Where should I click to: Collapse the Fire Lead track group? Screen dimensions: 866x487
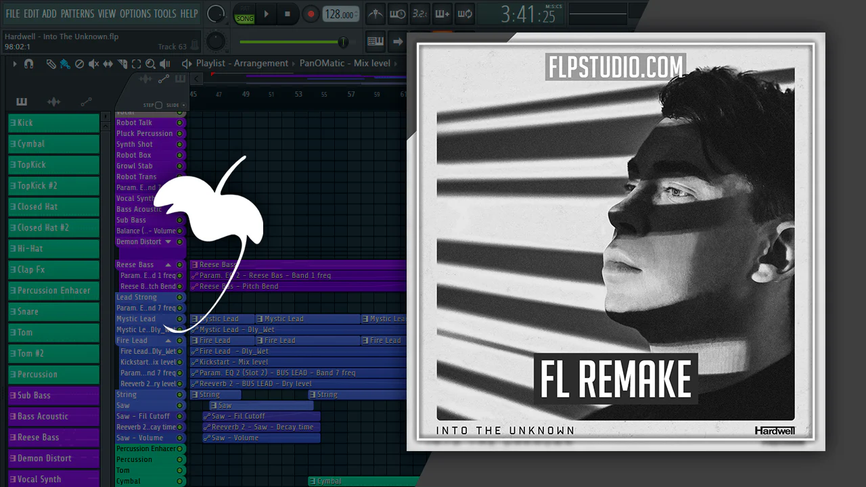168,341
